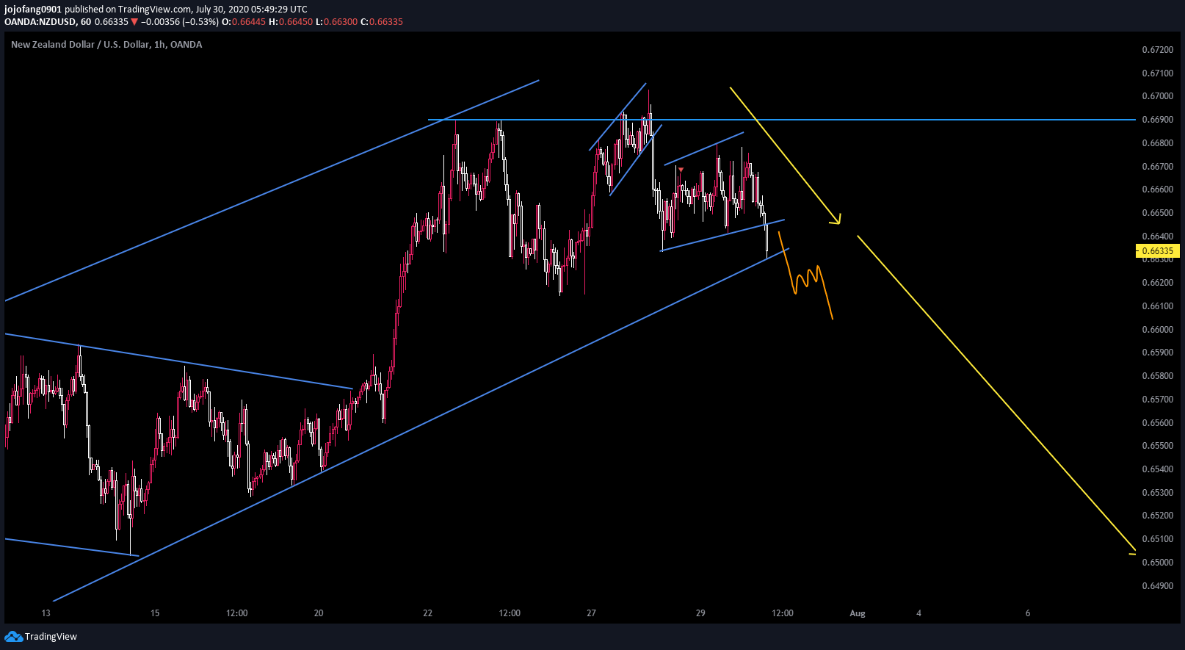The image size is (1185, 650).
Task: Click the 0.65200 price axis label
Action: point(1157,516)
